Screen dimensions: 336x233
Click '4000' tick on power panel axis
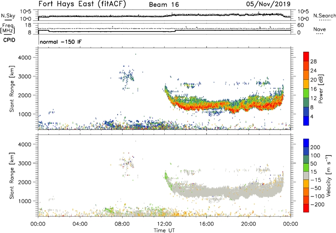[x=25, y=58]
